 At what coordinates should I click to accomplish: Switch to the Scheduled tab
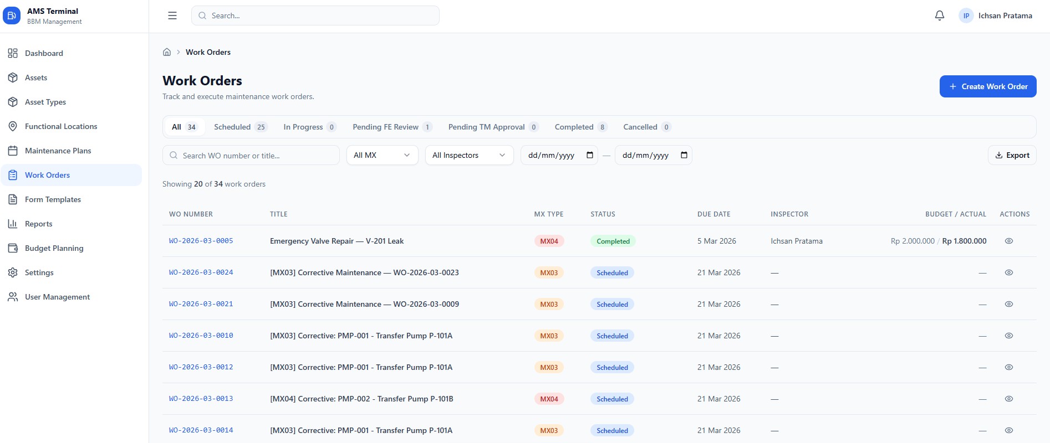240,127
